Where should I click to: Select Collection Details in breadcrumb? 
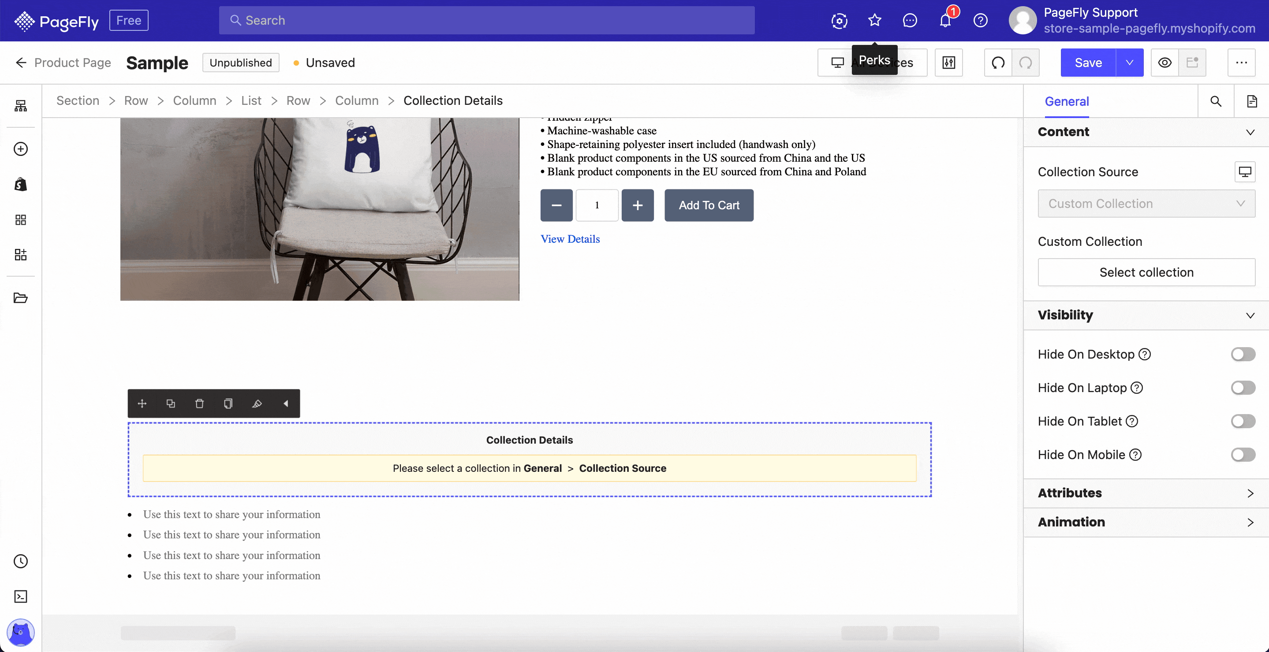pos(453,100)
